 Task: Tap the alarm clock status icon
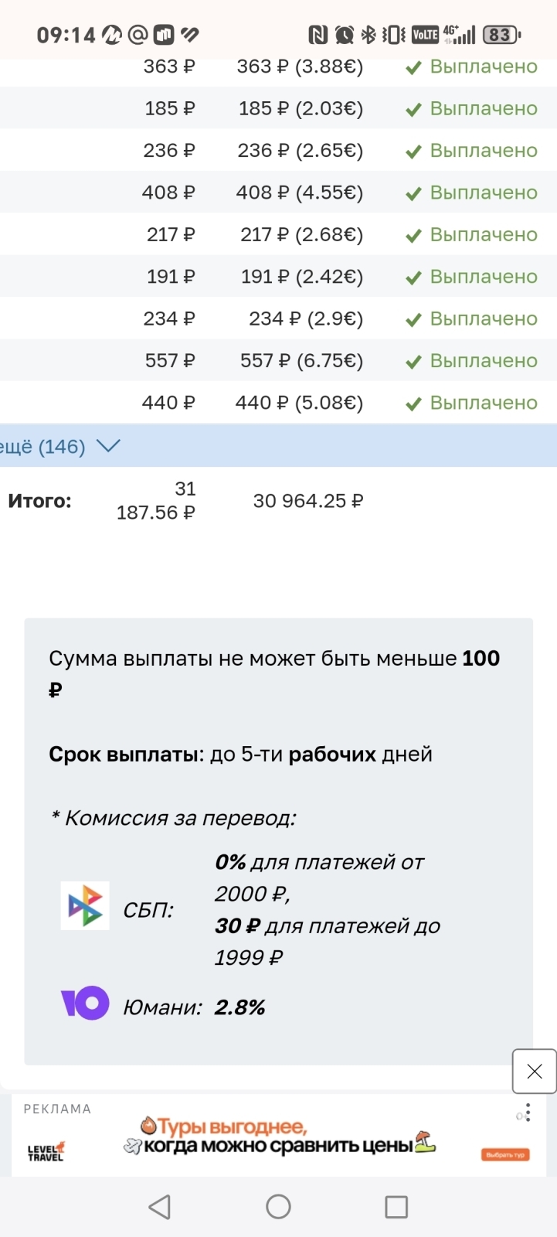[344, 34]
